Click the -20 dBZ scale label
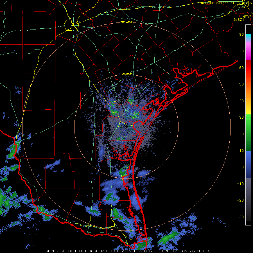 coord(240,200)
